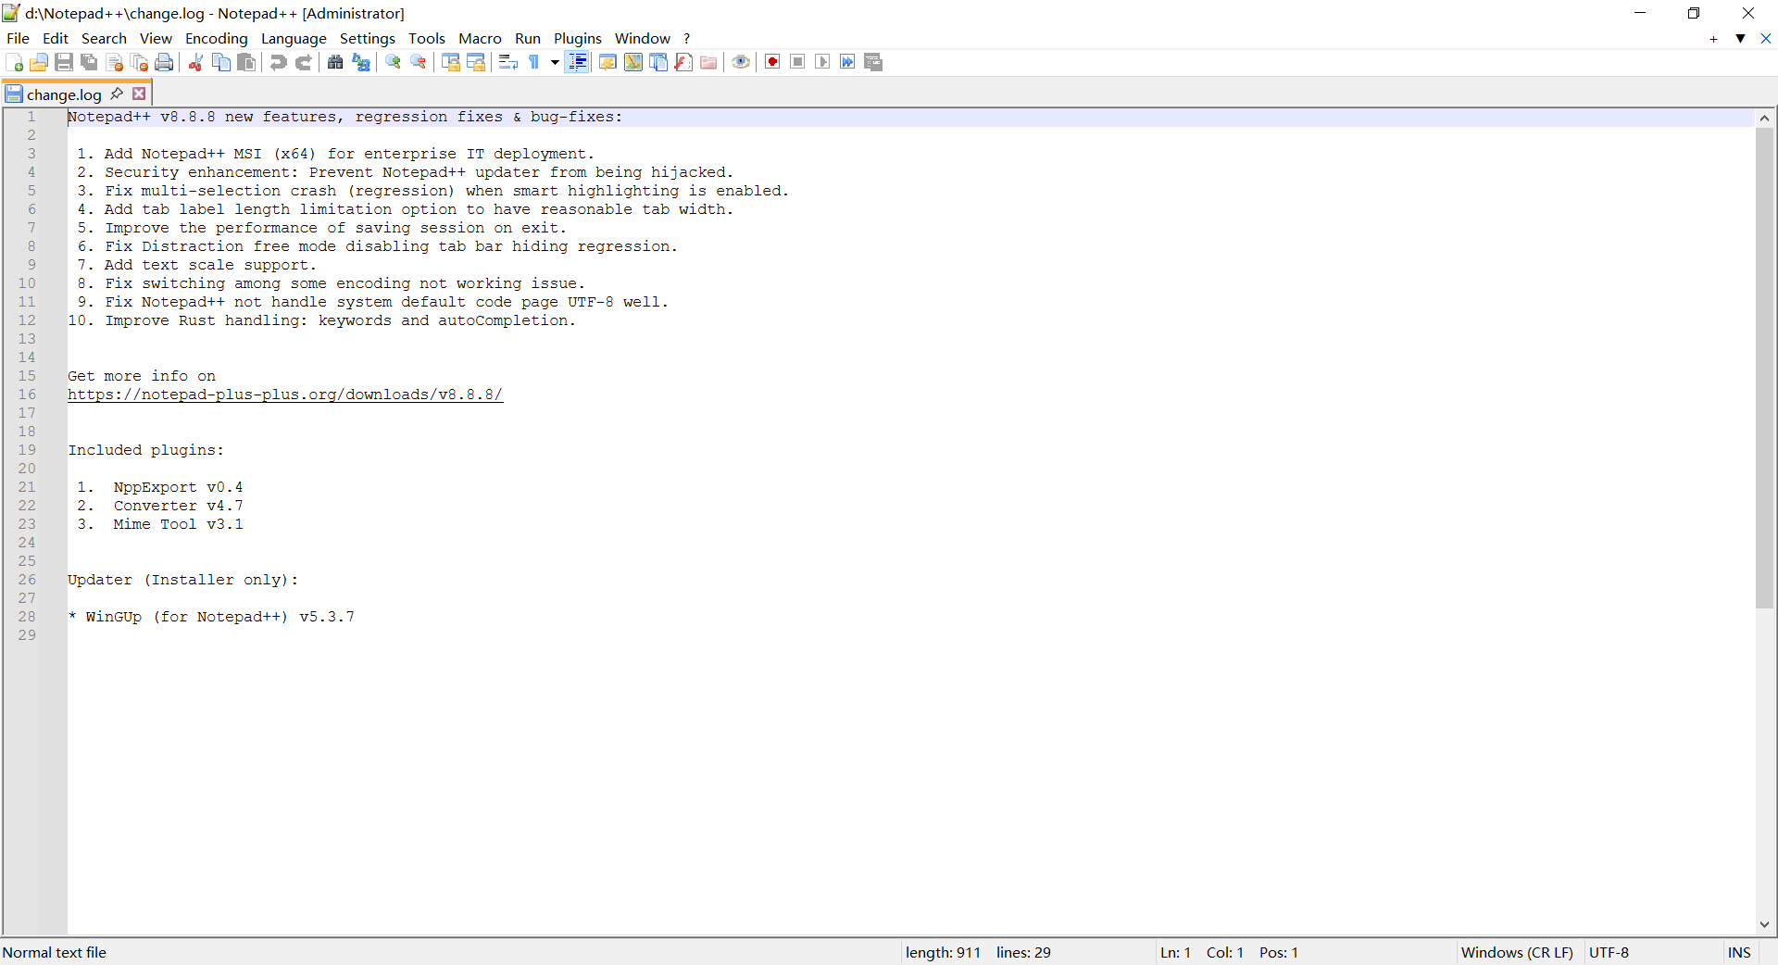Image resolution: width=1778 pixels, height=965 pixels.
Task: Open the Encoding menu
Action: pos(217,38)
